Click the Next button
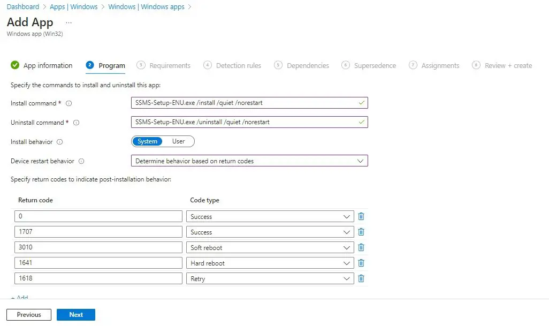Viewport: 549px width, 326px height. [x=75, y=315]
